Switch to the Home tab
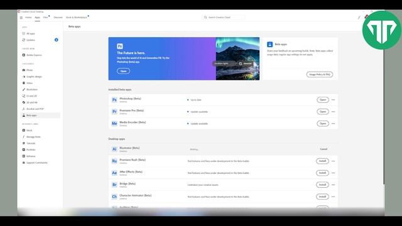The image size is (402, 226). [x=28, y=18]
